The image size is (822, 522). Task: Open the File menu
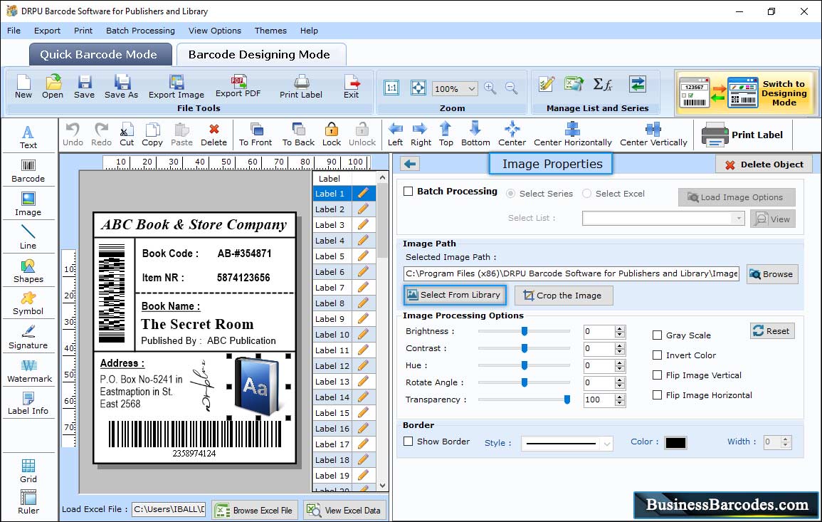(x=14, y=31)
